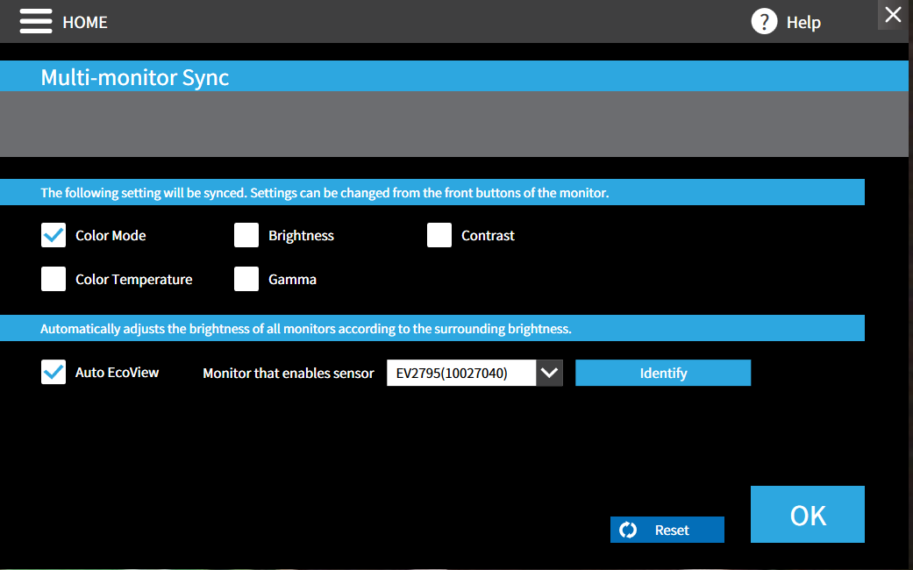Viewport: 913px width, 570px height.
Task: Disable the Auto EcoView checkbox
Action: coord(53,372)
